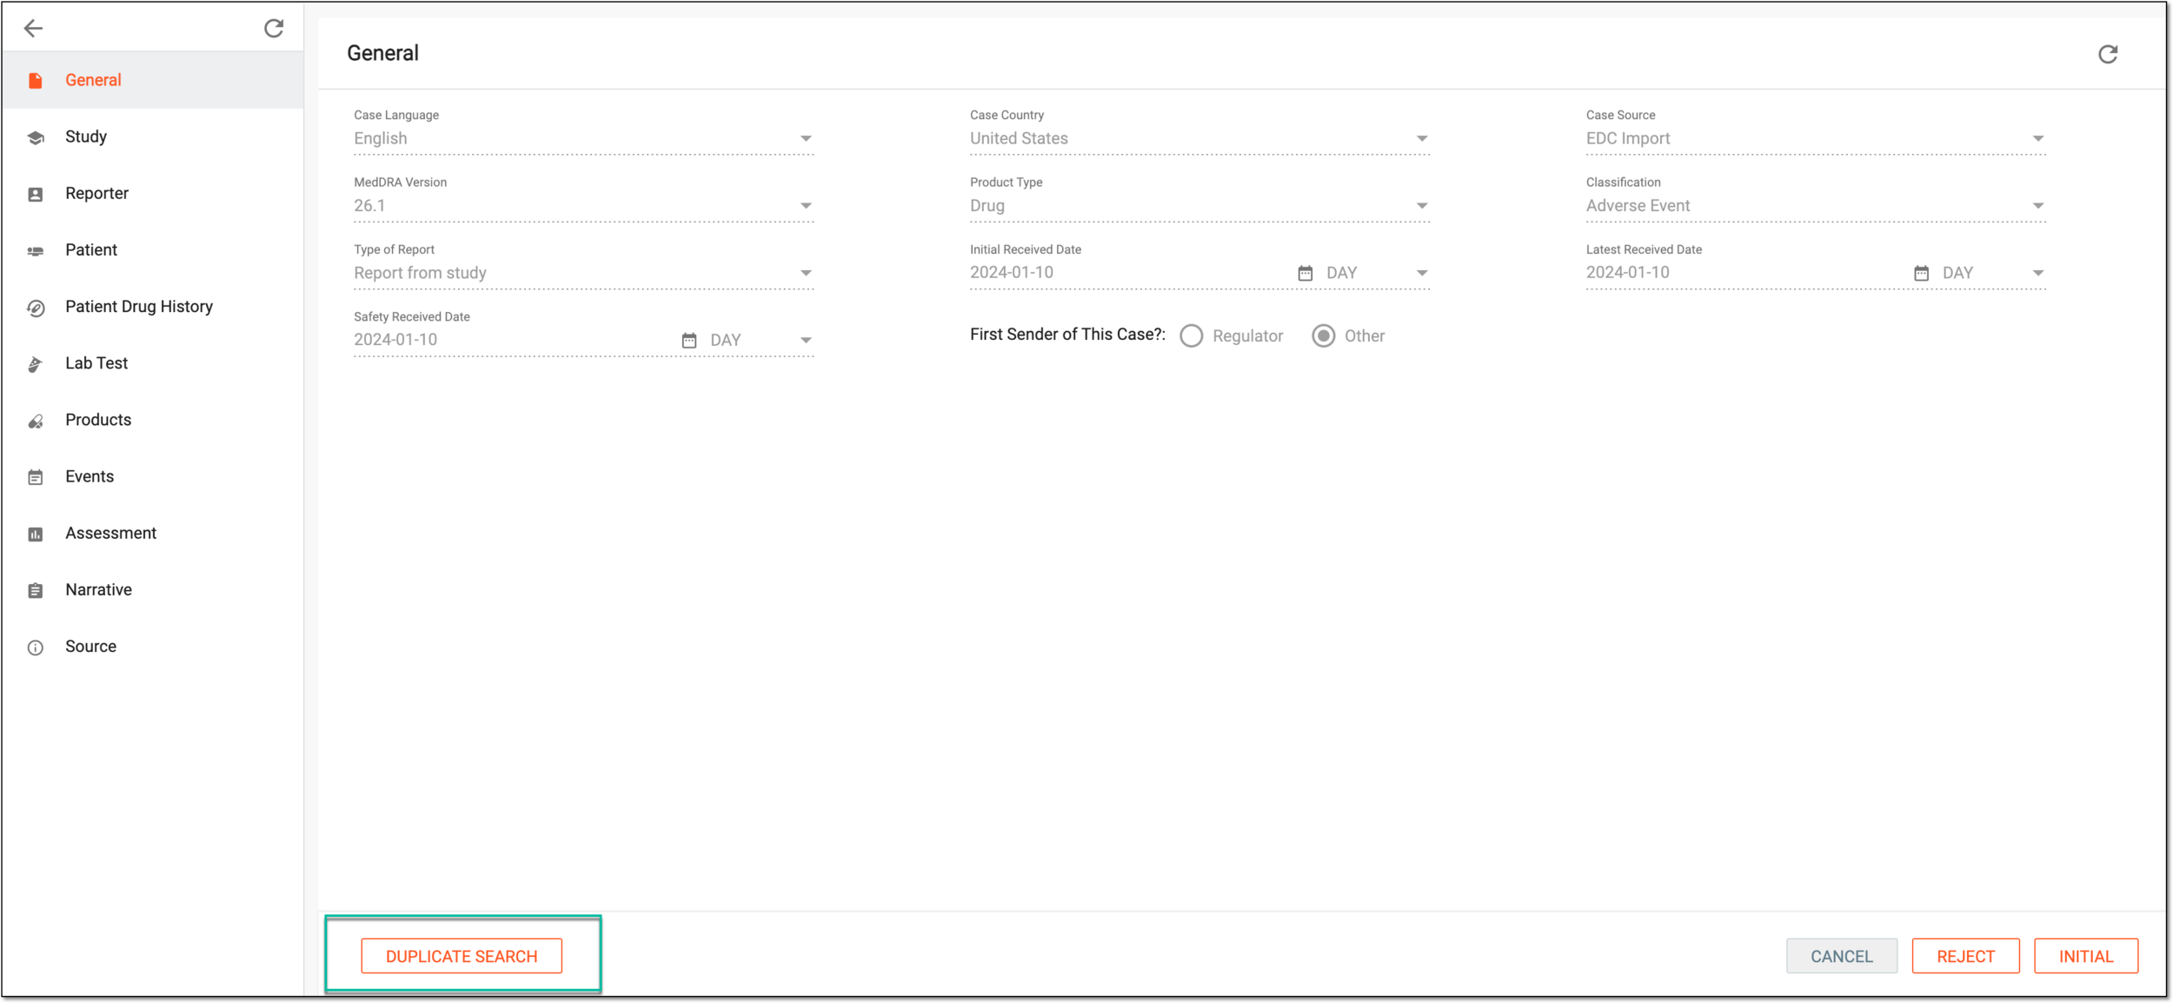Click the Events calendar icon
Viewport: 2173px width, 1003px height.
pyautogui.click(x=36, y=477)
